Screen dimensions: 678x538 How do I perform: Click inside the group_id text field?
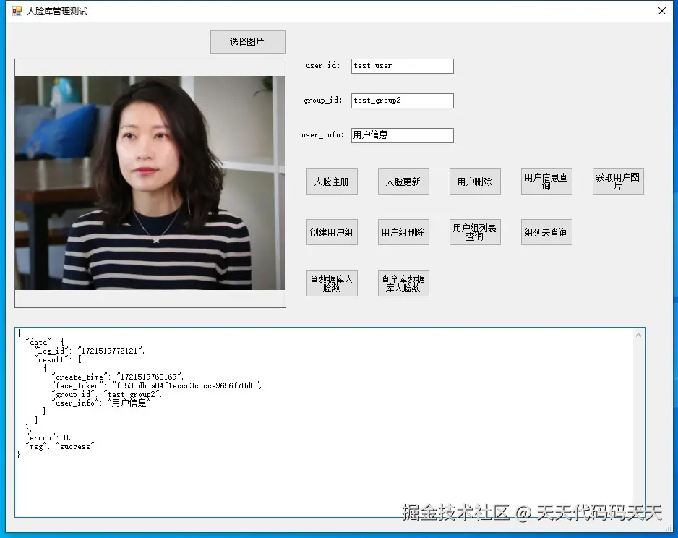point(402,100)
